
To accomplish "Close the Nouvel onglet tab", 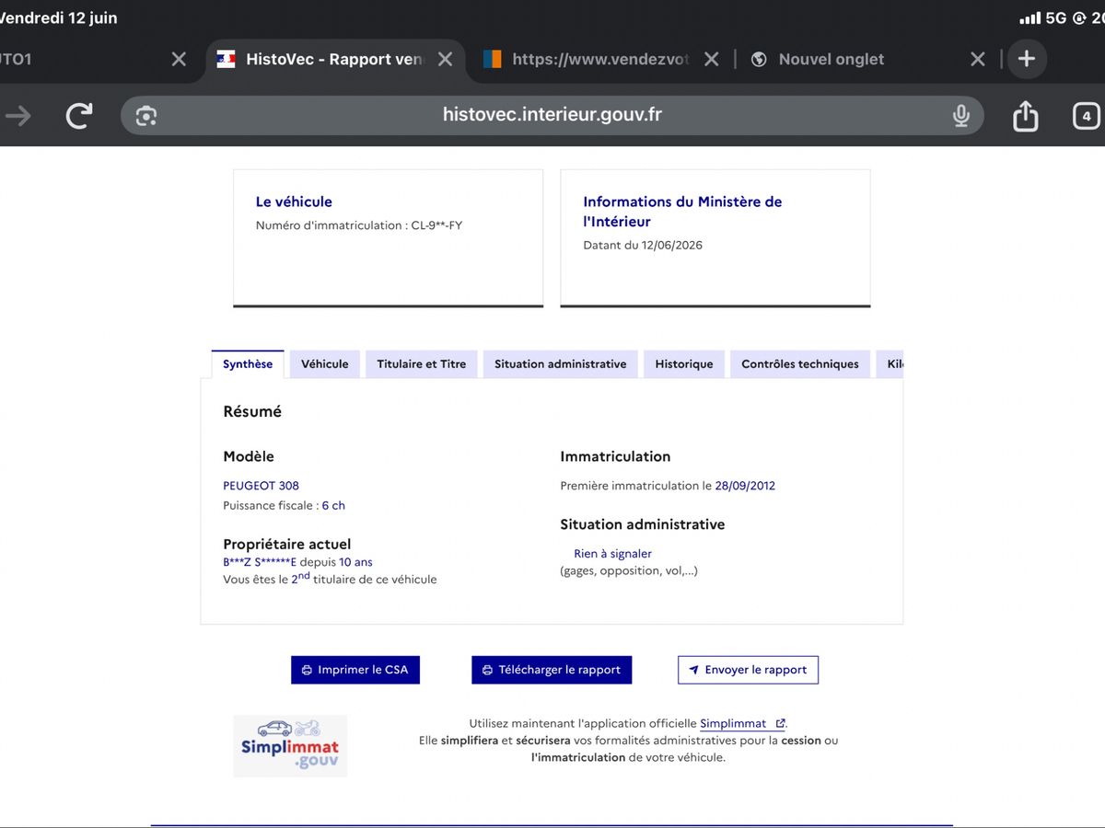I will click(978, 59).
